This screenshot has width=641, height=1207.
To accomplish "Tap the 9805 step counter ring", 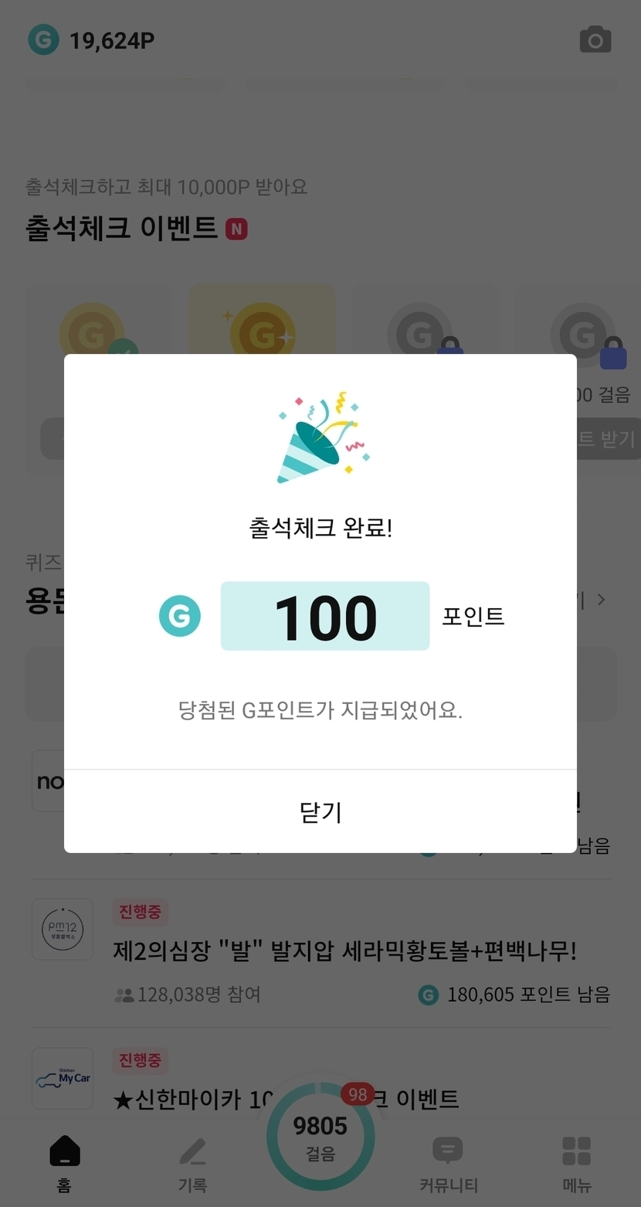I will (x=320, y=1136).
